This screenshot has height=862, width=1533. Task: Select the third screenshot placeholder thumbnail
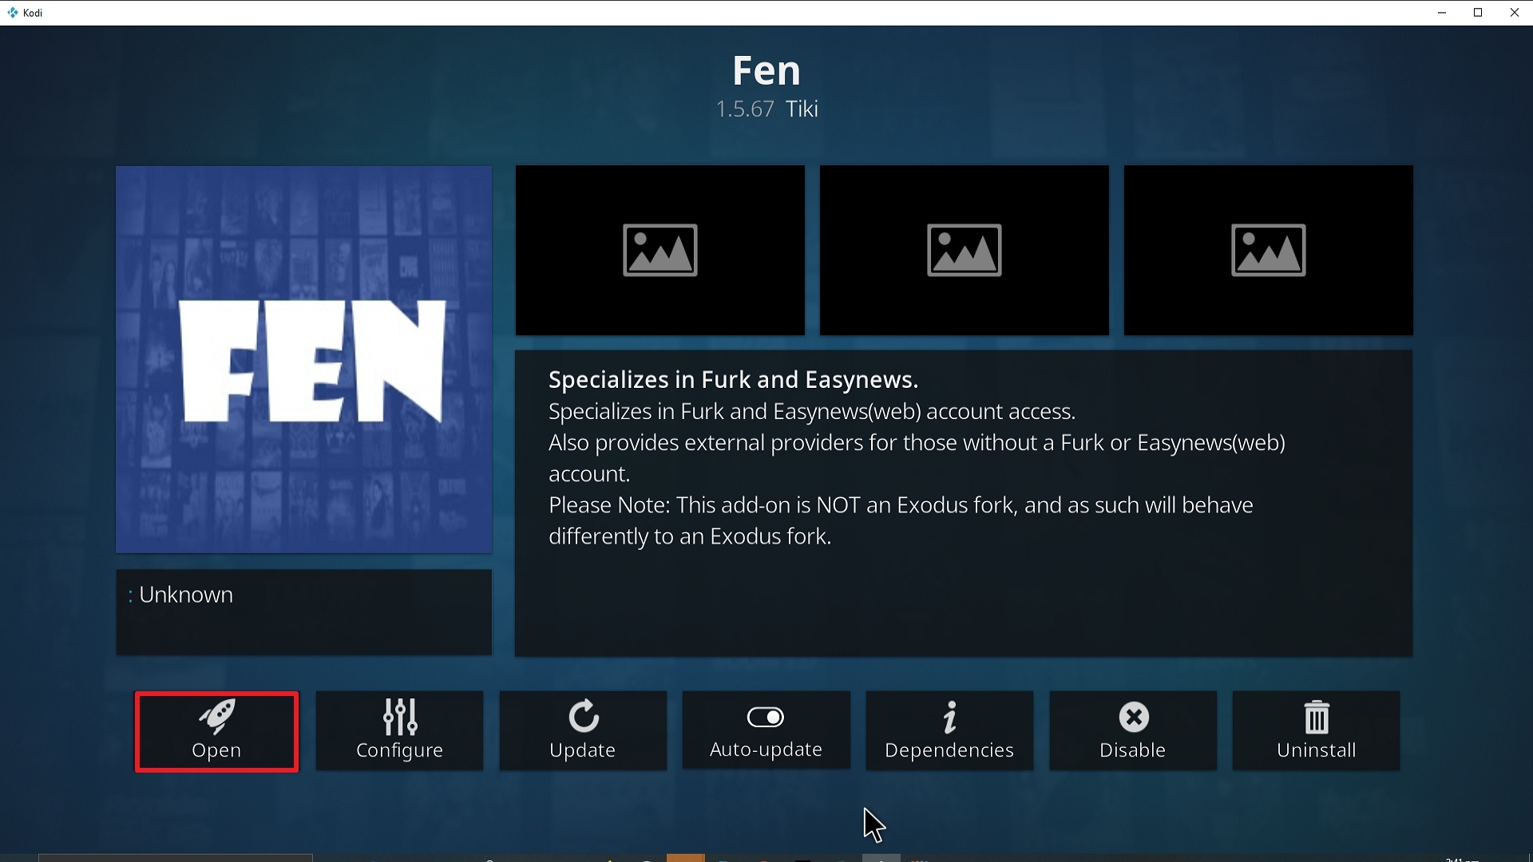[1269, 250]
